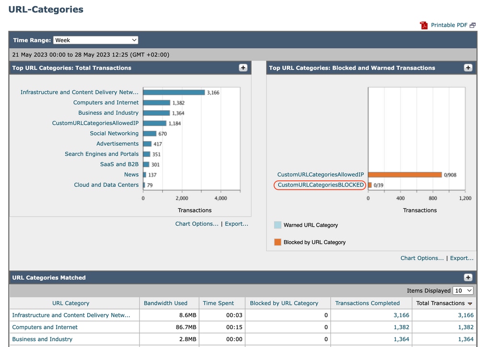
Task: Open Computers and Internet table row link
Action: pos(45,327)
